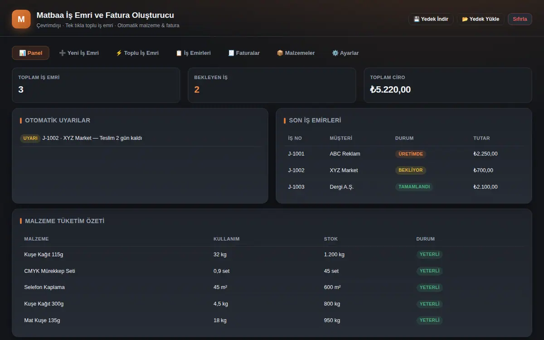Select the Kuşe Kağıt 115g material row
The image size is (544, 340).
272,254
